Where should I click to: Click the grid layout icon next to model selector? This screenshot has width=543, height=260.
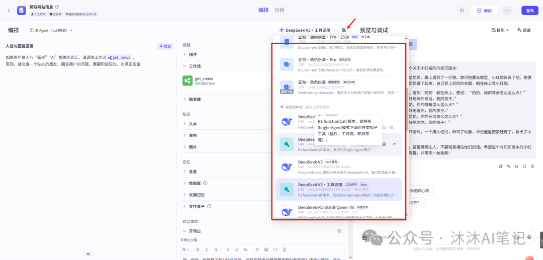(x=343, y=30)
